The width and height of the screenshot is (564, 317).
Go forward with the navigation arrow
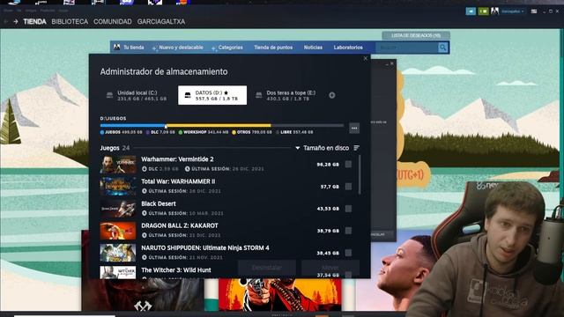tap(16, 21)
